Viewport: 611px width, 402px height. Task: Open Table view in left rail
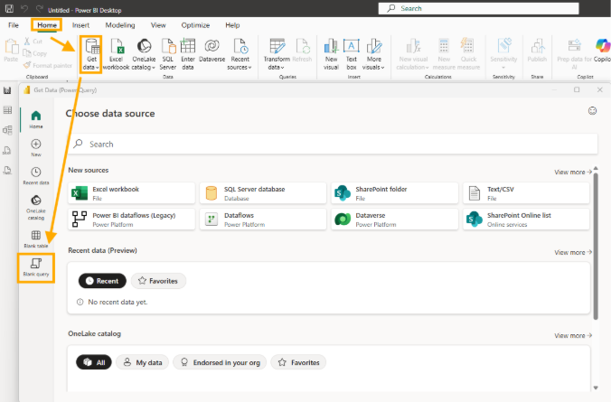coord(7,110)
